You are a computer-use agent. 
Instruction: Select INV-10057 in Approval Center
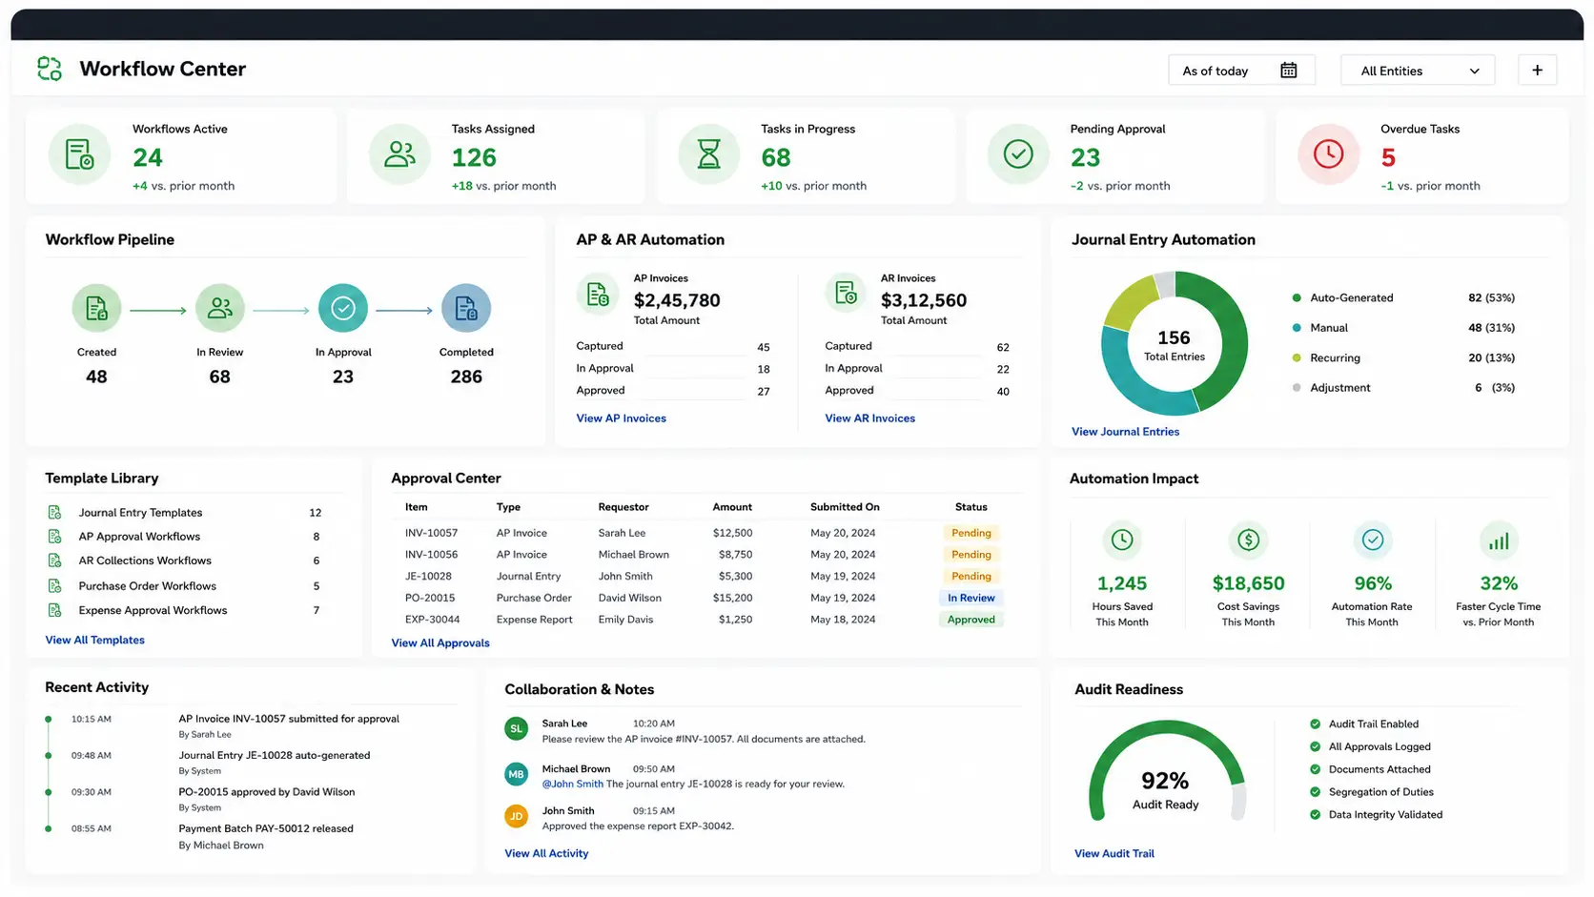431,533
